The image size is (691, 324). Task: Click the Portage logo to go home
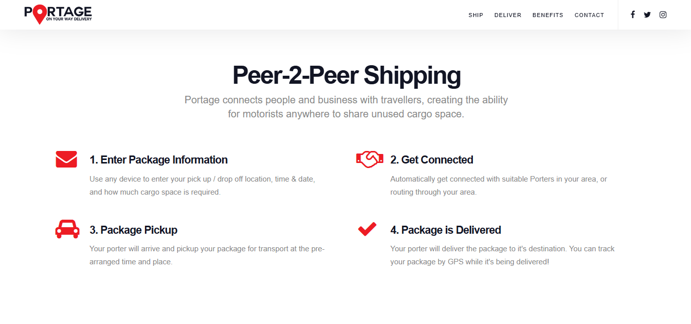point(58,15)
